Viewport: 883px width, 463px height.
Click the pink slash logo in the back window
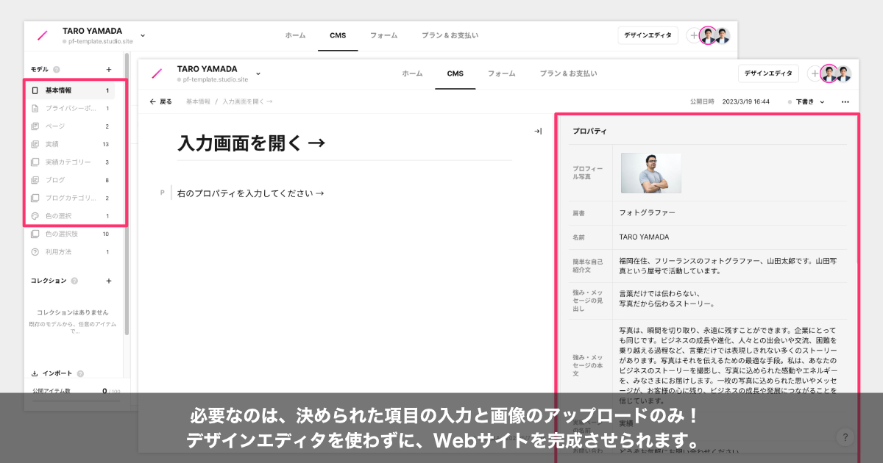click(x=43, y=35)
